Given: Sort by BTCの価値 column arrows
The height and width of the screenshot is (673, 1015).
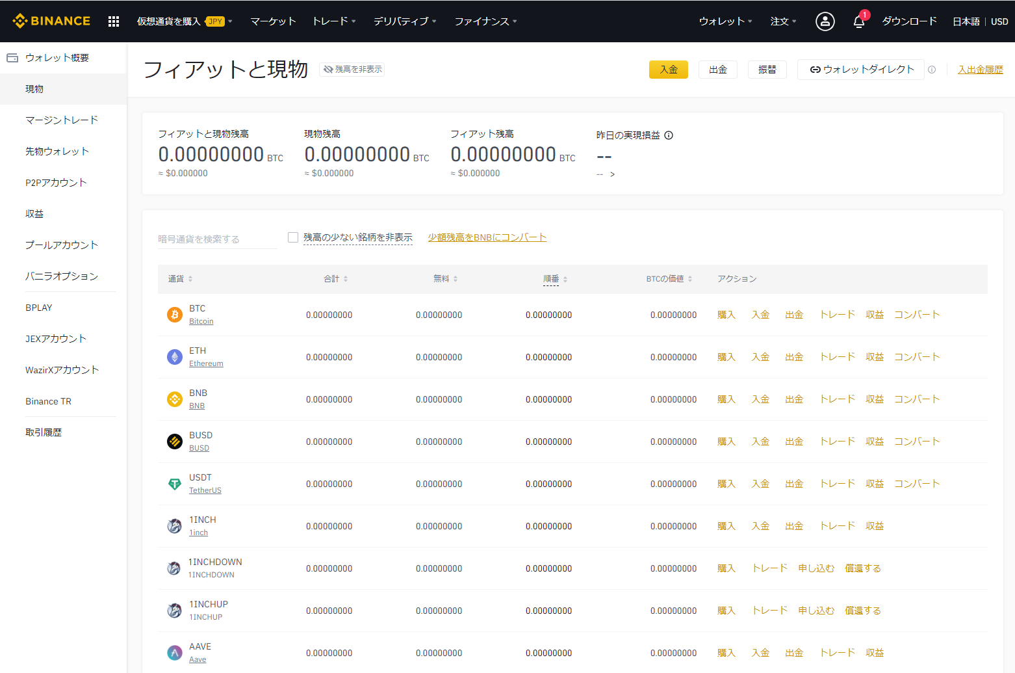Looking at the screenshot, I should (x=690, y=279).
